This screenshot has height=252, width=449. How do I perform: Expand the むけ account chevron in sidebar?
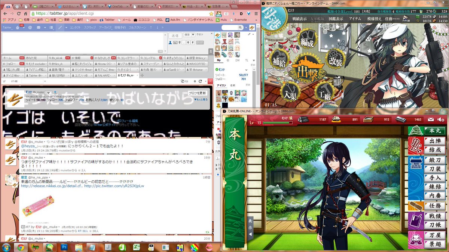[x=246, y=70]
